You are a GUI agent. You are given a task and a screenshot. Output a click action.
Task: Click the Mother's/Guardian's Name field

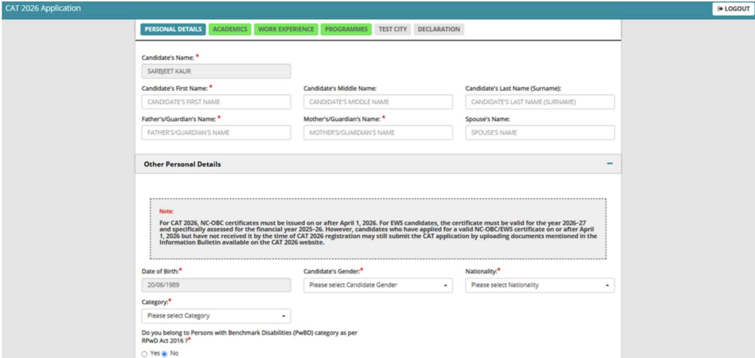coord(378,133)
